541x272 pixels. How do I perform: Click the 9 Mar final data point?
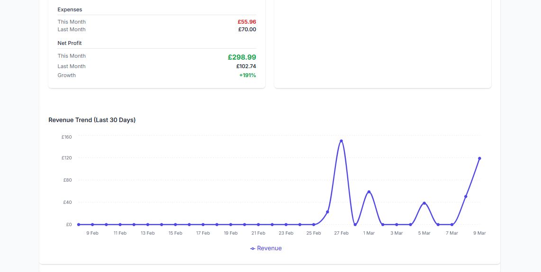tap(479, 158)
